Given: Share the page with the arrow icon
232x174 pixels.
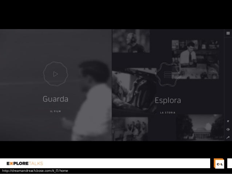Looking at the screenshot, I should coord(228,137).
